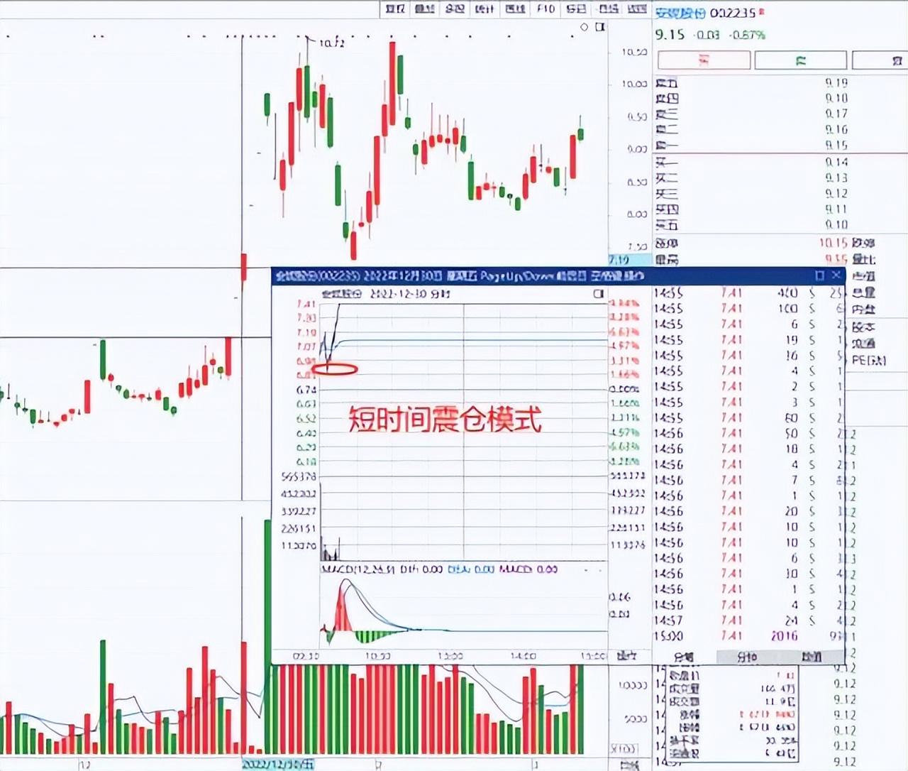Viewport: 908px width, 771px height.
Task: Click the red buy button under the price
Action: point(704,60)
